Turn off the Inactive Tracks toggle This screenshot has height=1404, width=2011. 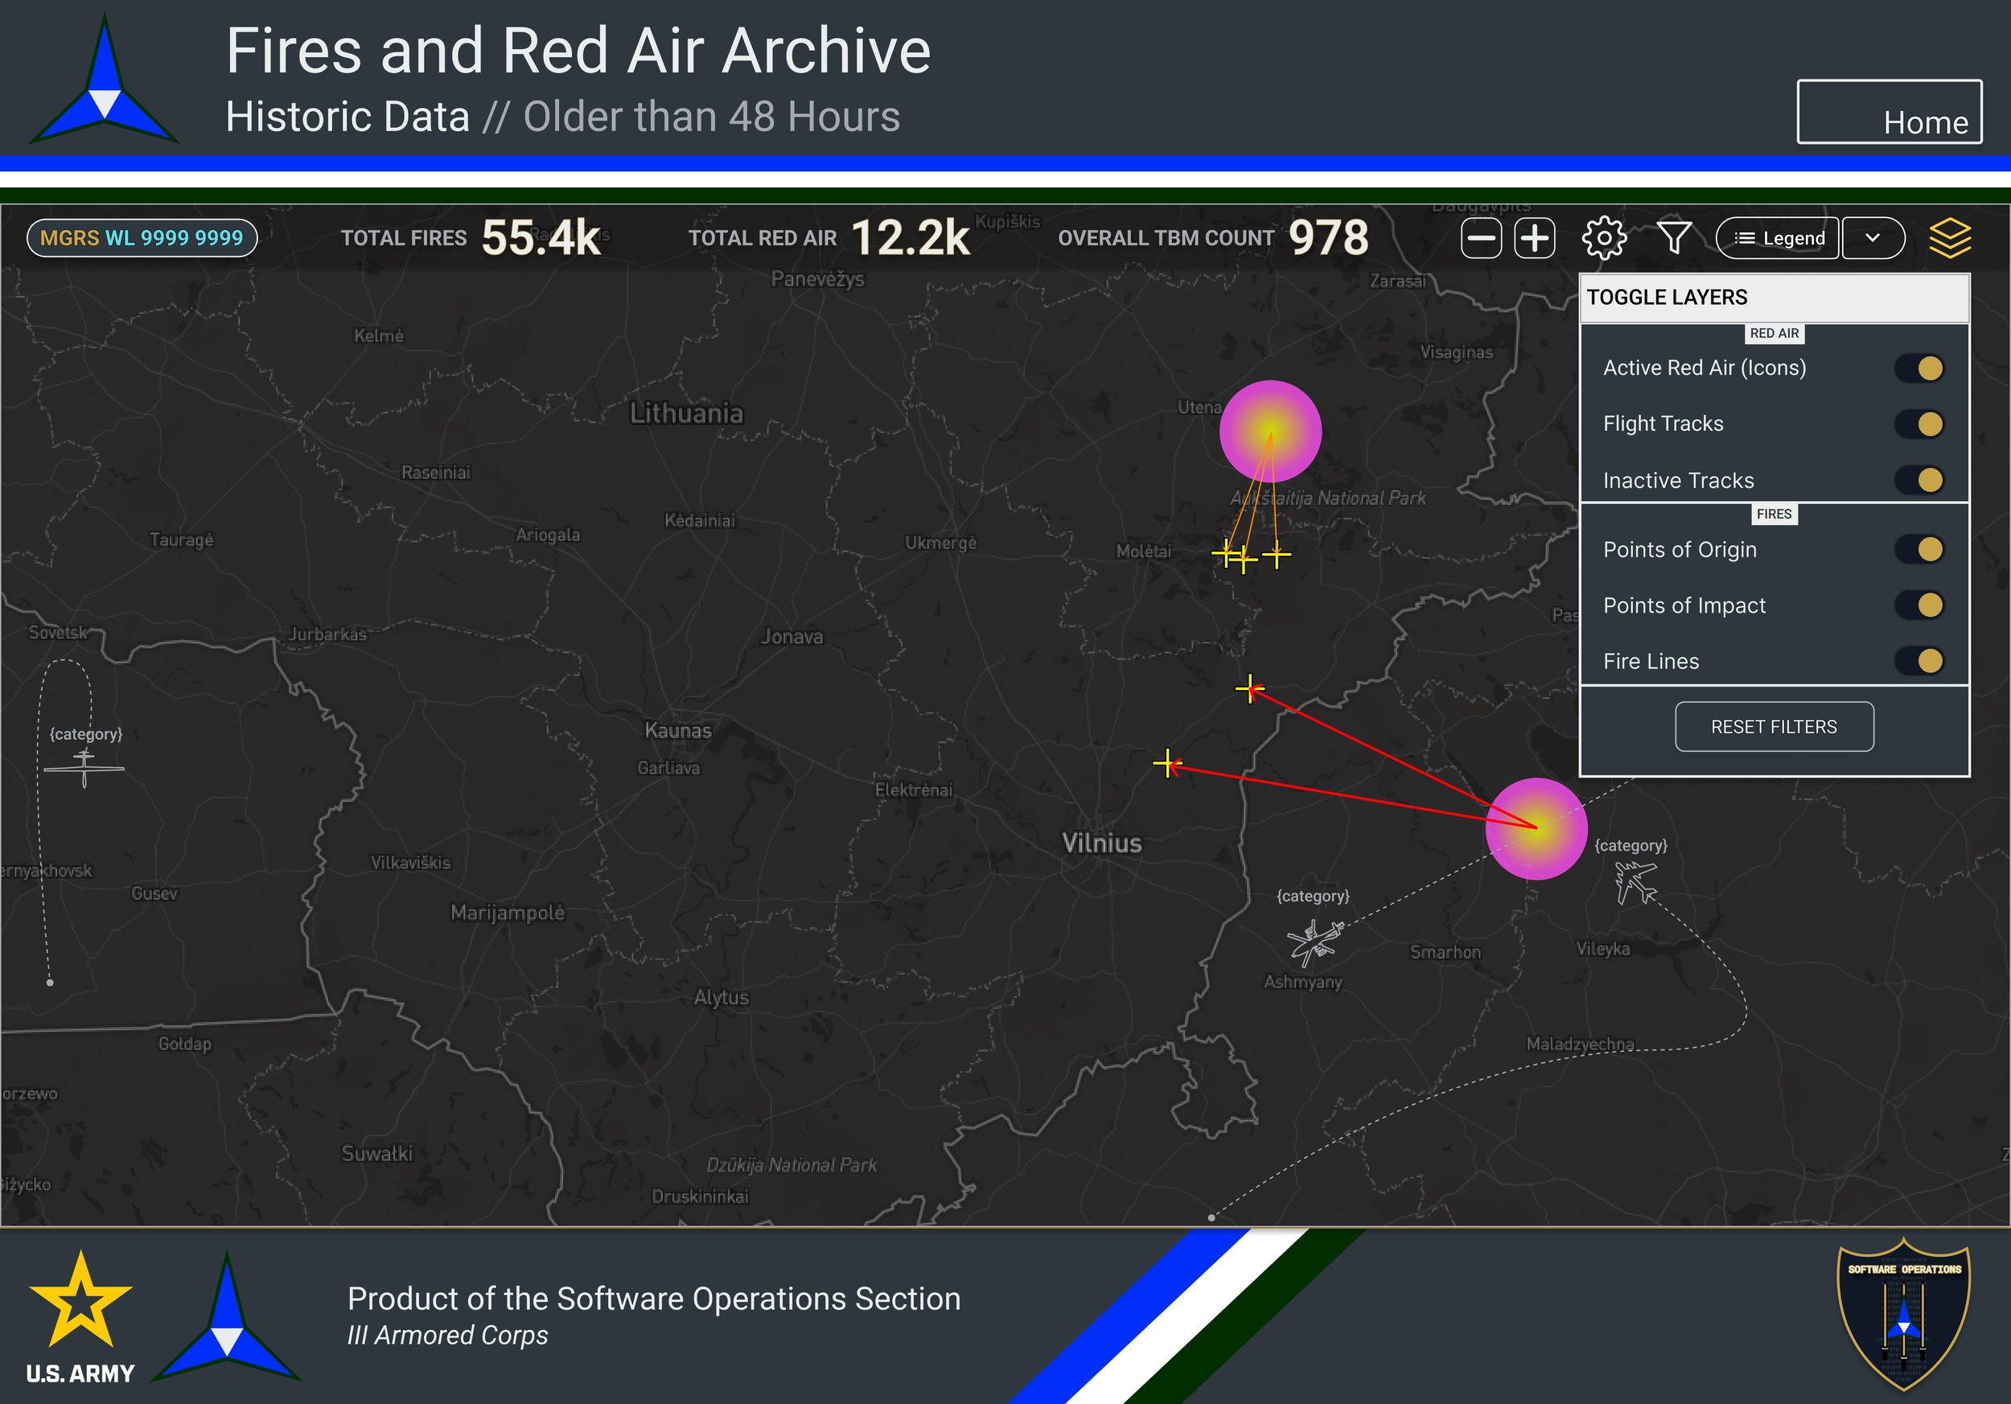coord(1920,480)
